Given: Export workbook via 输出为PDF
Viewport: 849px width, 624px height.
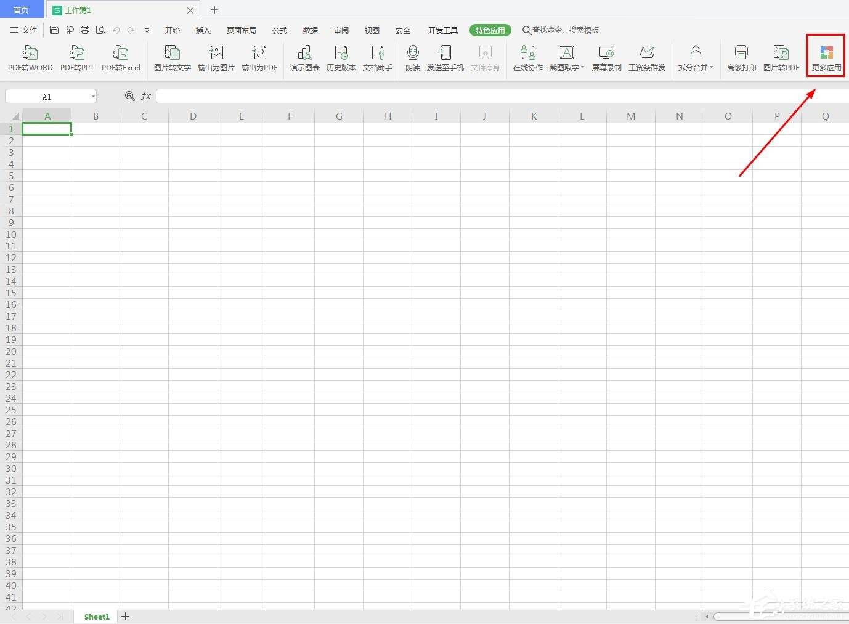Looking at the screenshot, I should click(x=259, y=59).
